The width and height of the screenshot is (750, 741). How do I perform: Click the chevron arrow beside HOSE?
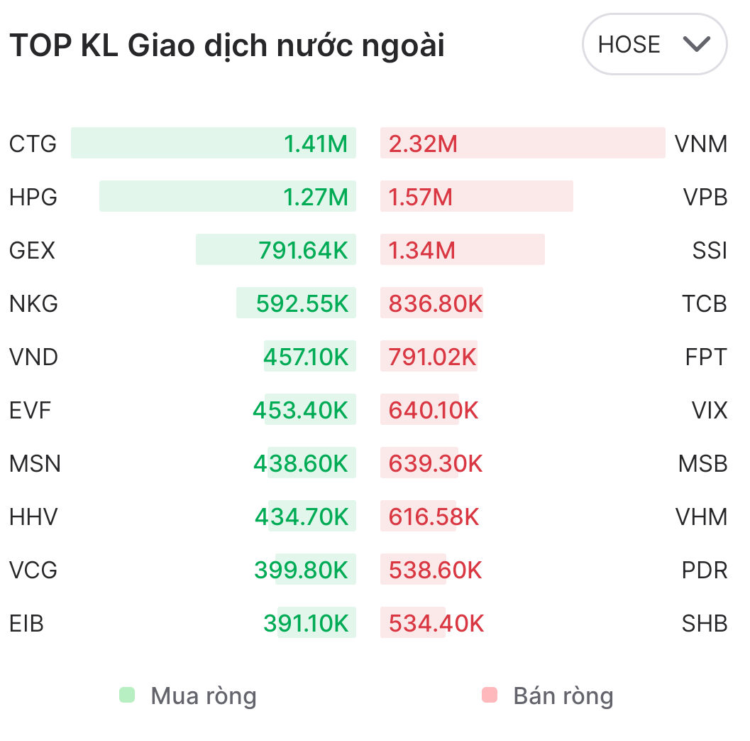tap(696, 44)
